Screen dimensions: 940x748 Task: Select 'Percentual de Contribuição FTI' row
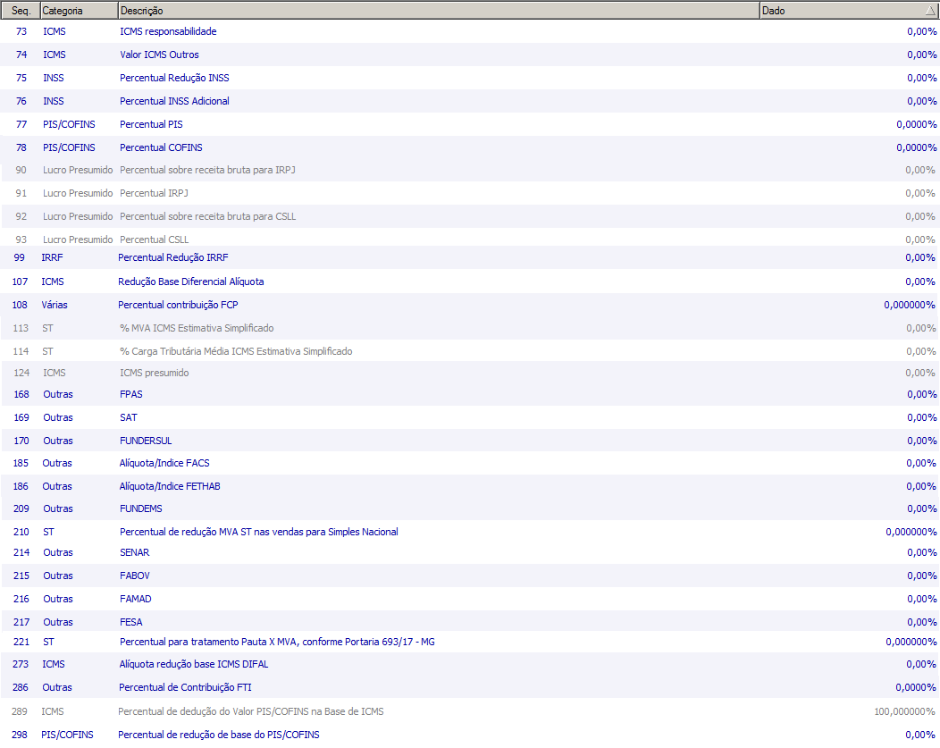[470, 687]
